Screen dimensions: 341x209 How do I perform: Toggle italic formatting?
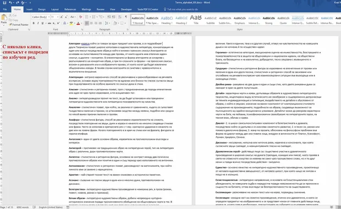[38, 23]
